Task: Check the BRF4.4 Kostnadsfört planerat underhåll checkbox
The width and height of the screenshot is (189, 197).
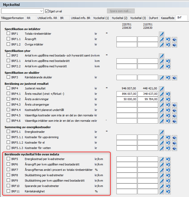Action: point(8,110)
